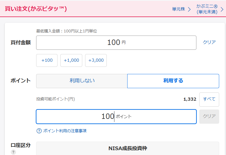Switch to かぶミニ(単元未満) order page
Viewport: 226px width, 155px height.
[207, 9]
